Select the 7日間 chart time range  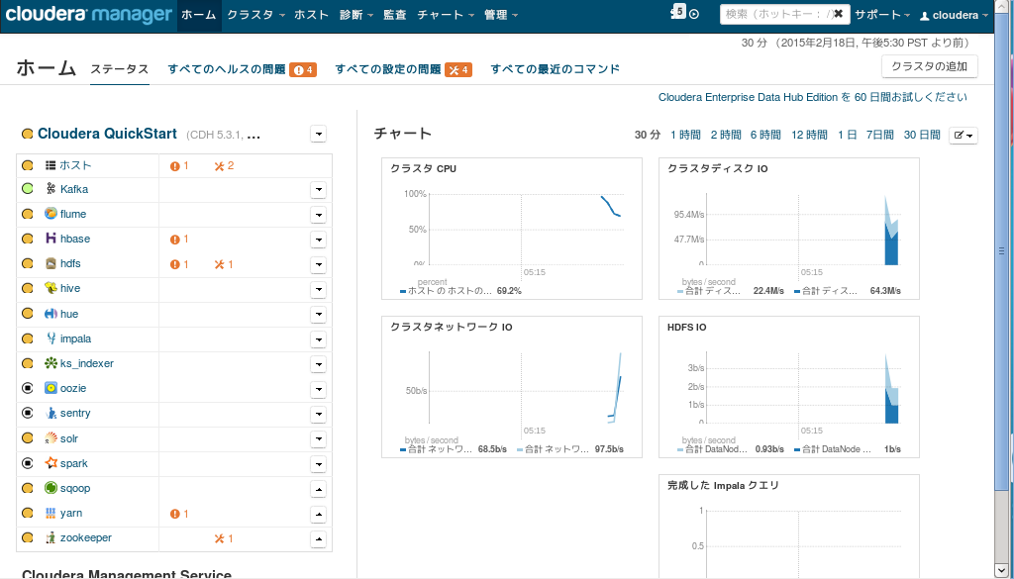(x=879, y=135)
